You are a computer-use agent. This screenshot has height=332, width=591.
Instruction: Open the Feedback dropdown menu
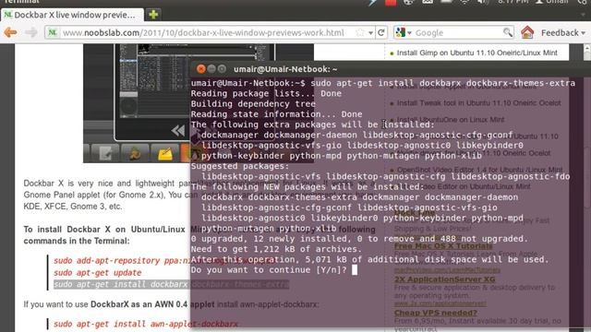[563, 33]
